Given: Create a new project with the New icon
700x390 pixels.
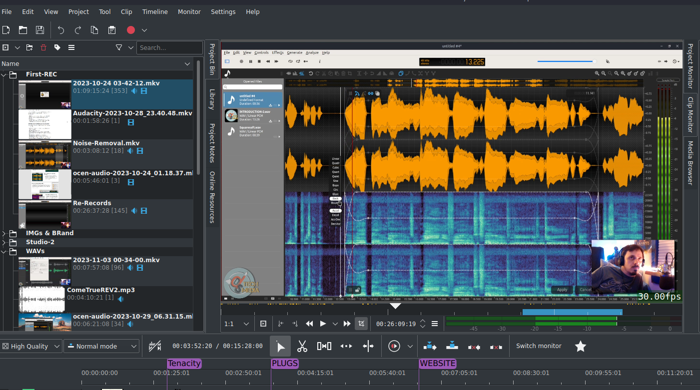Looking at the screenshot, I should pyautogui.click(x=6, y=30).
